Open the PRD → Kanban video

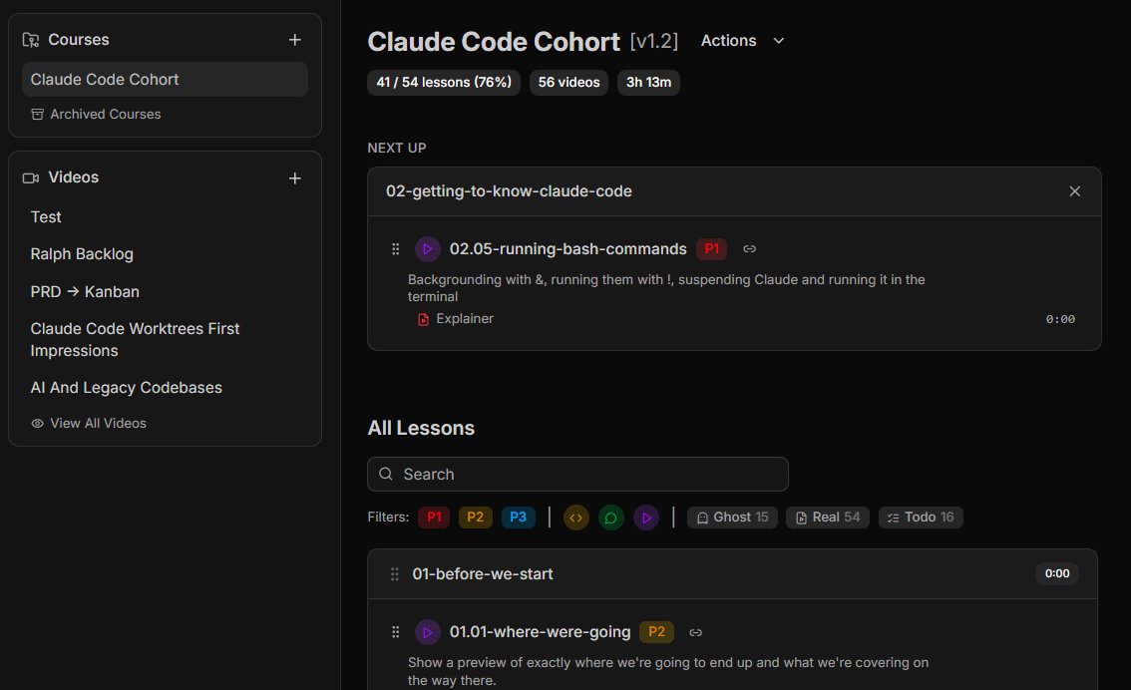coord(85,291)
